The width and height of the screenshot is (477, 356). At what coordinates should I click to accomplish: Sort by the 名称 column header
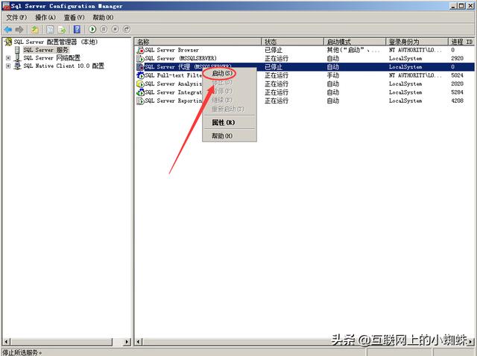[198, 42]
